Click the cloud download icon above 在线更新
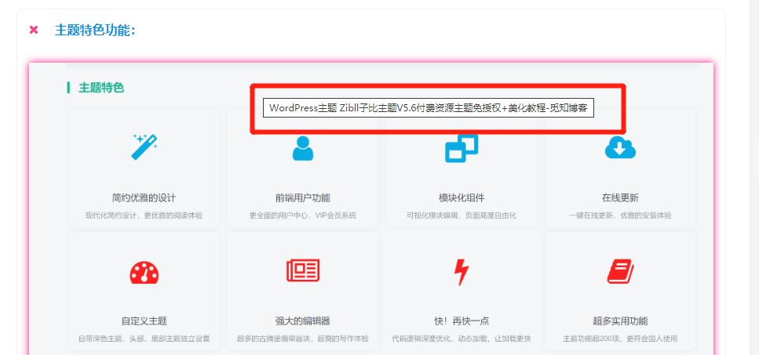The image size is (759, 355). pos(620,147)
